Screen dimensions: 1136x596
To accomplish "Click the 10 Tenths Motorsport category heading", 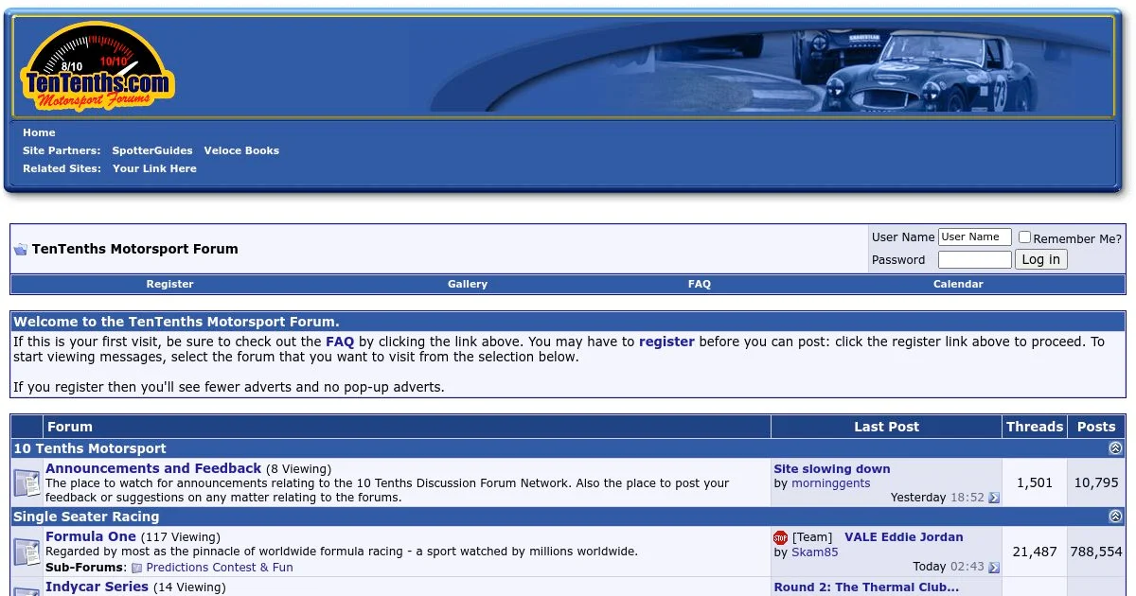I will pos(90,448).
